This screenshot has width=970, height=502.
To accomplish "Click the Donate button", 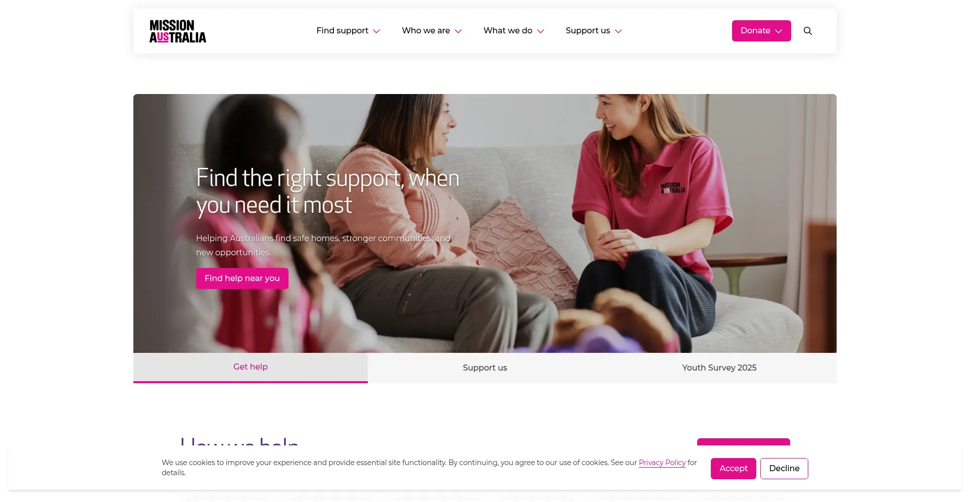I will 761,31.
